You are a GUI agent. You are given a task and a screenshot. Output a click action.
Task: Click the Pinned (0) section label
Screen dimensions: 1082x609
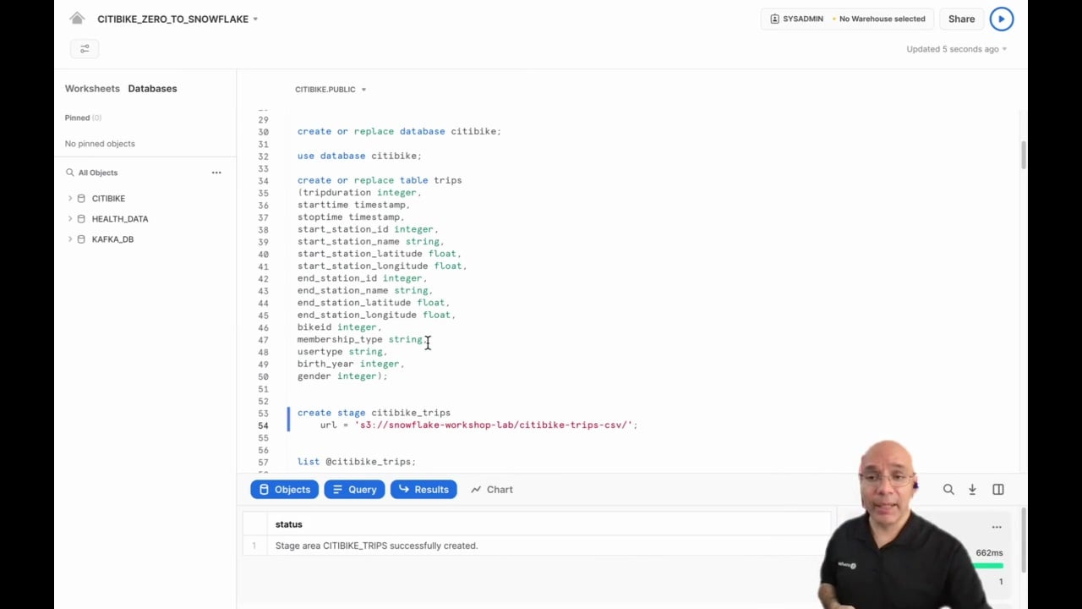pyautogui.click(x=83, y=118)
